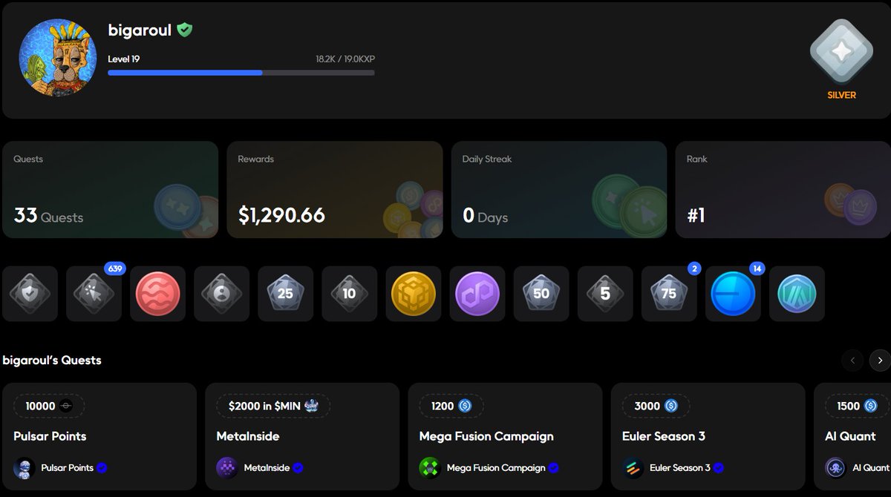Click the 3000 USDC reward pill
891x497 pixels.
click(x=656, y=406)
